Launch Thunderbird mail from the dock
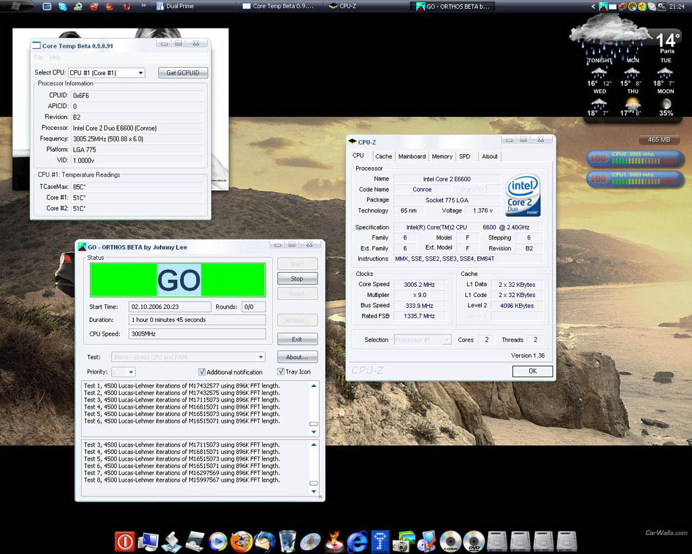Image resolution: width=692 pixels, height=554 pixels. pos(264,541)
